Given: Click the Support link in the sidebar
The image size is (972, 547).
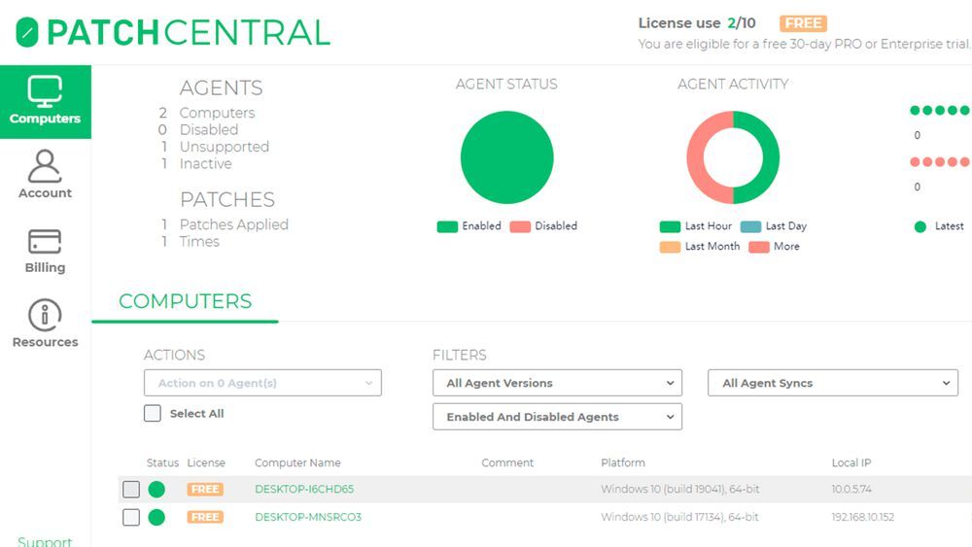Looking at the screenshot, I should pyautogui.click(x=45, y=540).
